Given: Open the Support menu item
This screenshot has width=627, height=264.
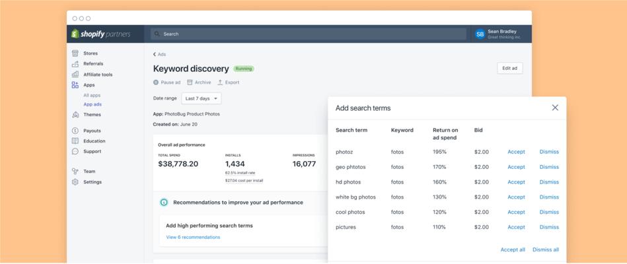Looking at the screenshot, I should [x=92, y=151].
